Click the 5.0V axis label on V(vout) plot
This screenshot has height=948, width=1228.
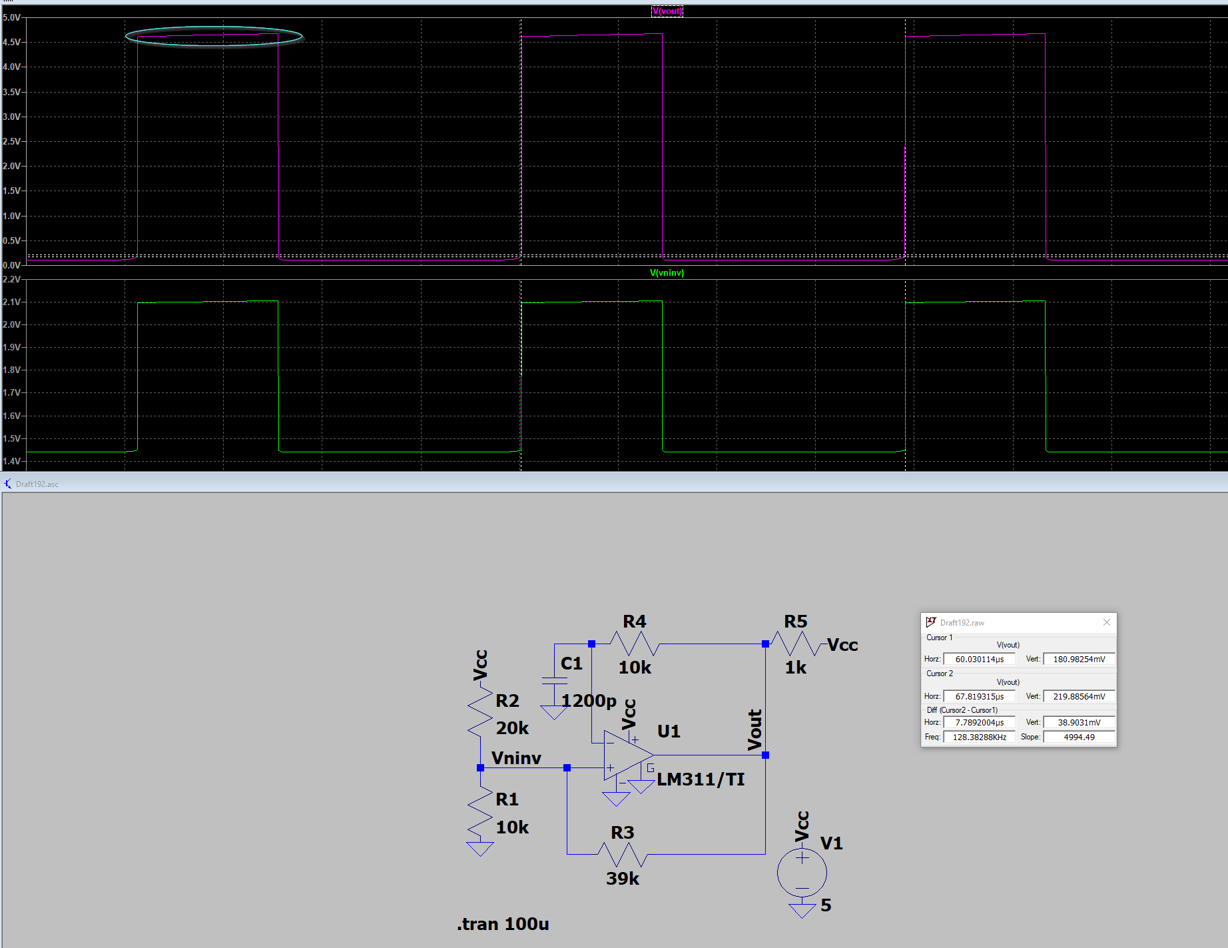click(11, 17)
